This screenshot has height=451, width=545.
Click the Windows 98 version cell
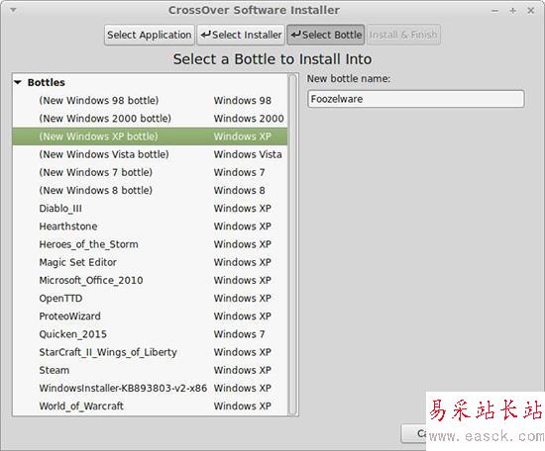click(x=243, y=101)
